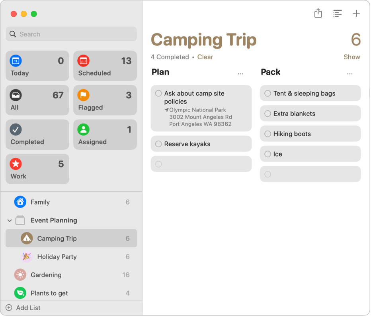Viewport: 371px width, 317px height.
Task: Mark Reserve kayaks as completed
Action: tap(158, 144)
